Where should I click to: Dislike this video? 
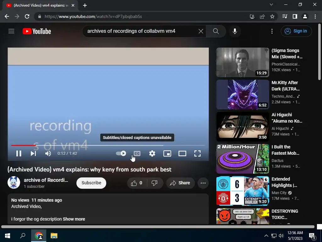coord(155,183)
